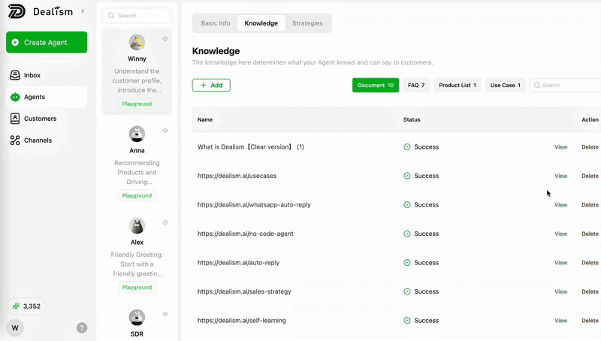View the dealism.ai/auto-reply entry
The width and height of the screenshot is (601, 341).
coord(560,263)
